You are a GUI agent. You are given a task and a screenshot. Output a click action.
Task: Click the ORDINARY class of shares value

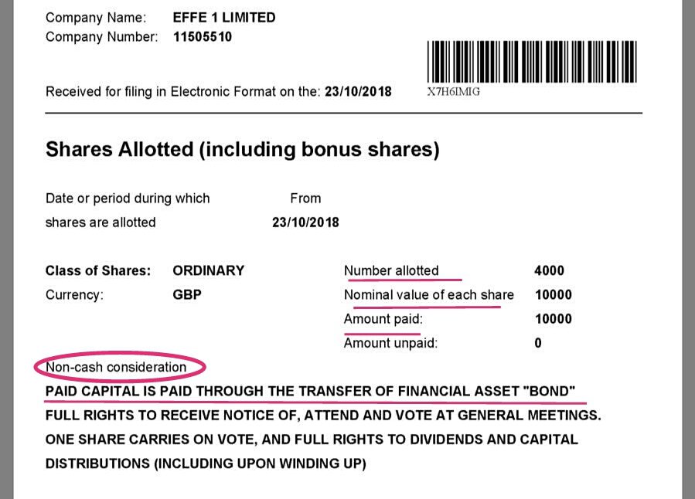coord(209,270)
